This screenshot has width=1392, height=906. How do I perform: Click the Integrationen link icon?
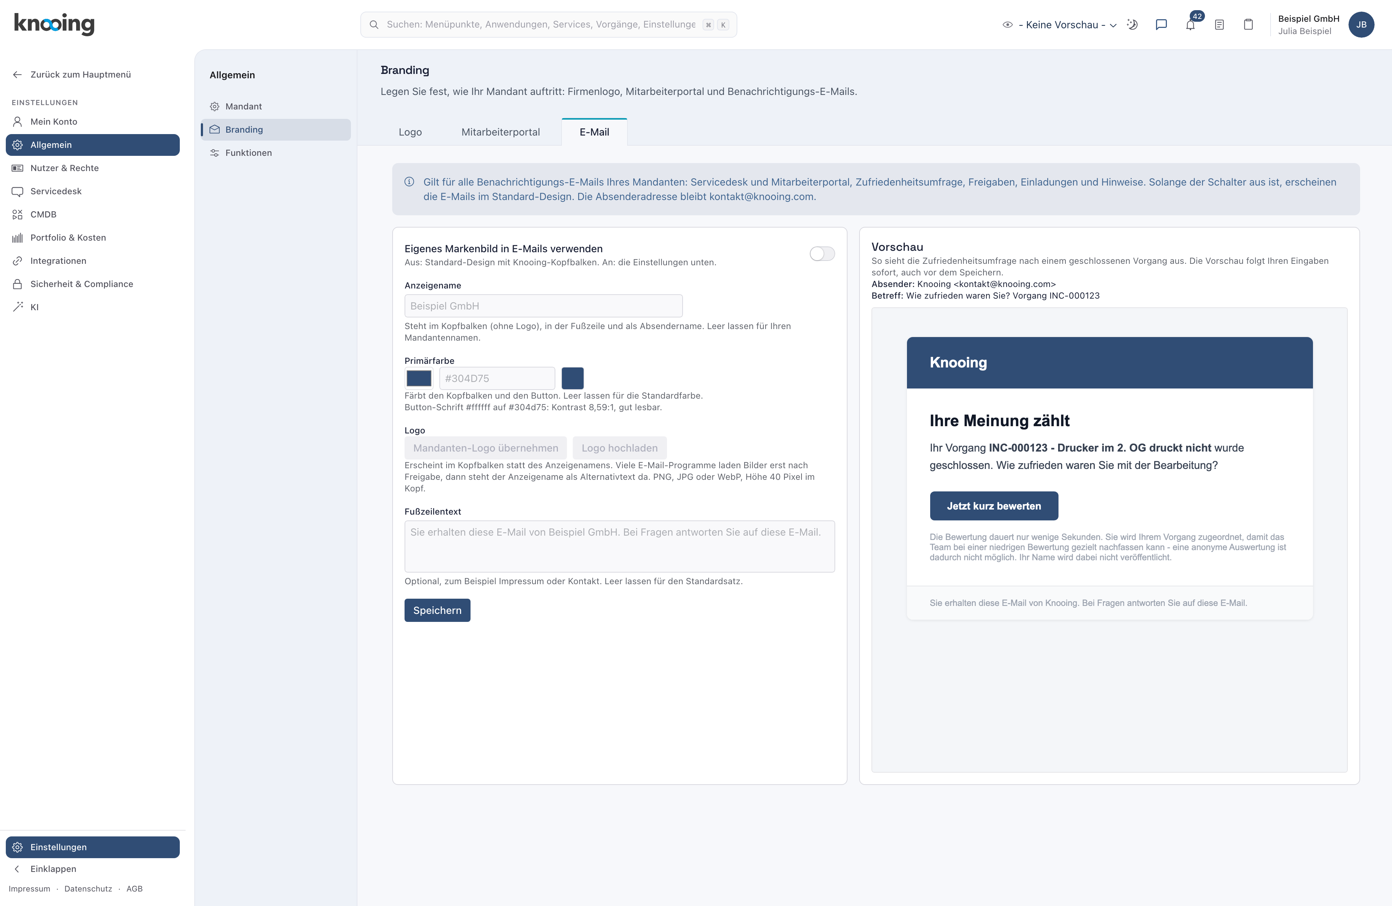[17, 261]
